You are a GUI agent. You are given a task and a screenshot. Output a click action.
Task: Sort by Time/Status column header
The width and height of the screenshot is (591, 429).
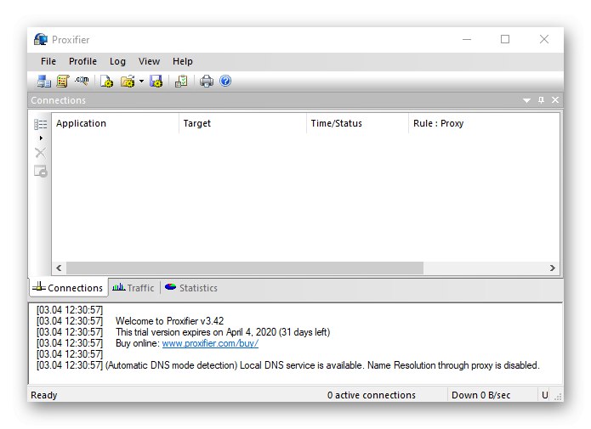click(357, 123)
